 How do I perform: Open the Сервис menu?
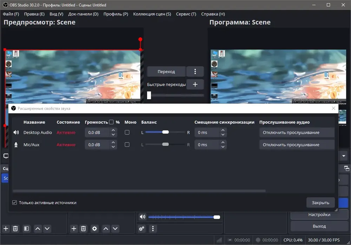pyautogui.click(x=186, y=14)
